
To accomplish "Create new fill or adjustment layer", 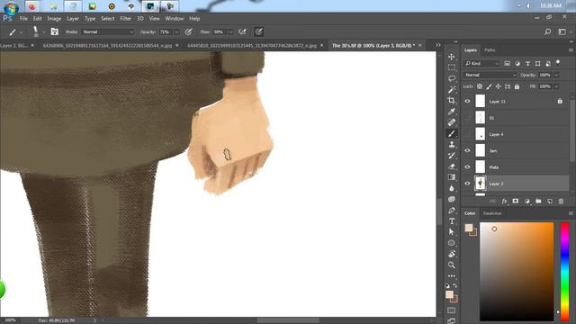I will [527, 202].
